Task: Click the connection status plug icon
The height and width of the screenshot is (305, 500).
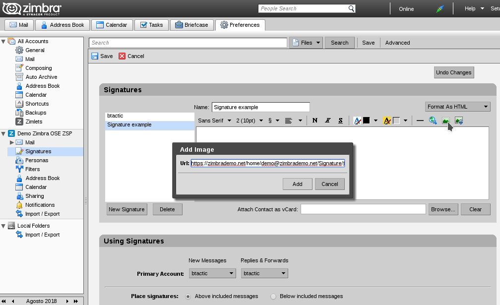Action: click(x=439, y=9)
